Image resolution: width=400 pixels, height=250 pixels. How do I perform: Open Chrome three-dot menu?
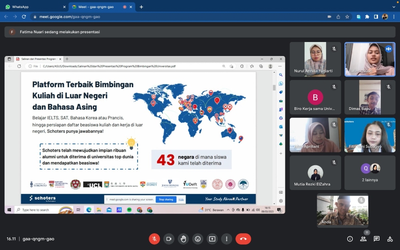coord(394,16)
